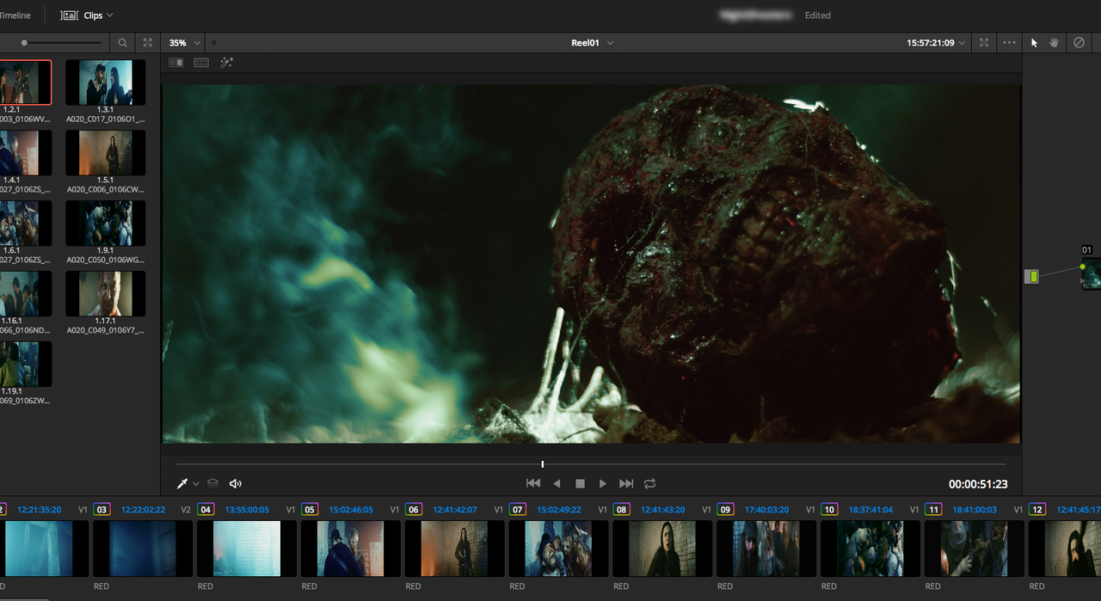
Task: Click timecode 12:22:02:22 above clip 03
Action: pyautogui.click(x=144, y=510)
